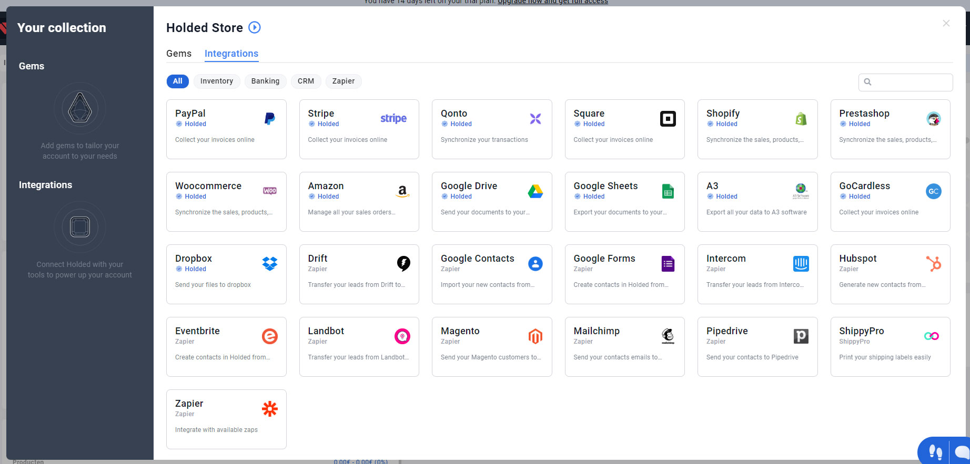
Task: Select 'Transfer your leads from Drift to...' text
Action: pyautogui.click(x=357, y=285)
